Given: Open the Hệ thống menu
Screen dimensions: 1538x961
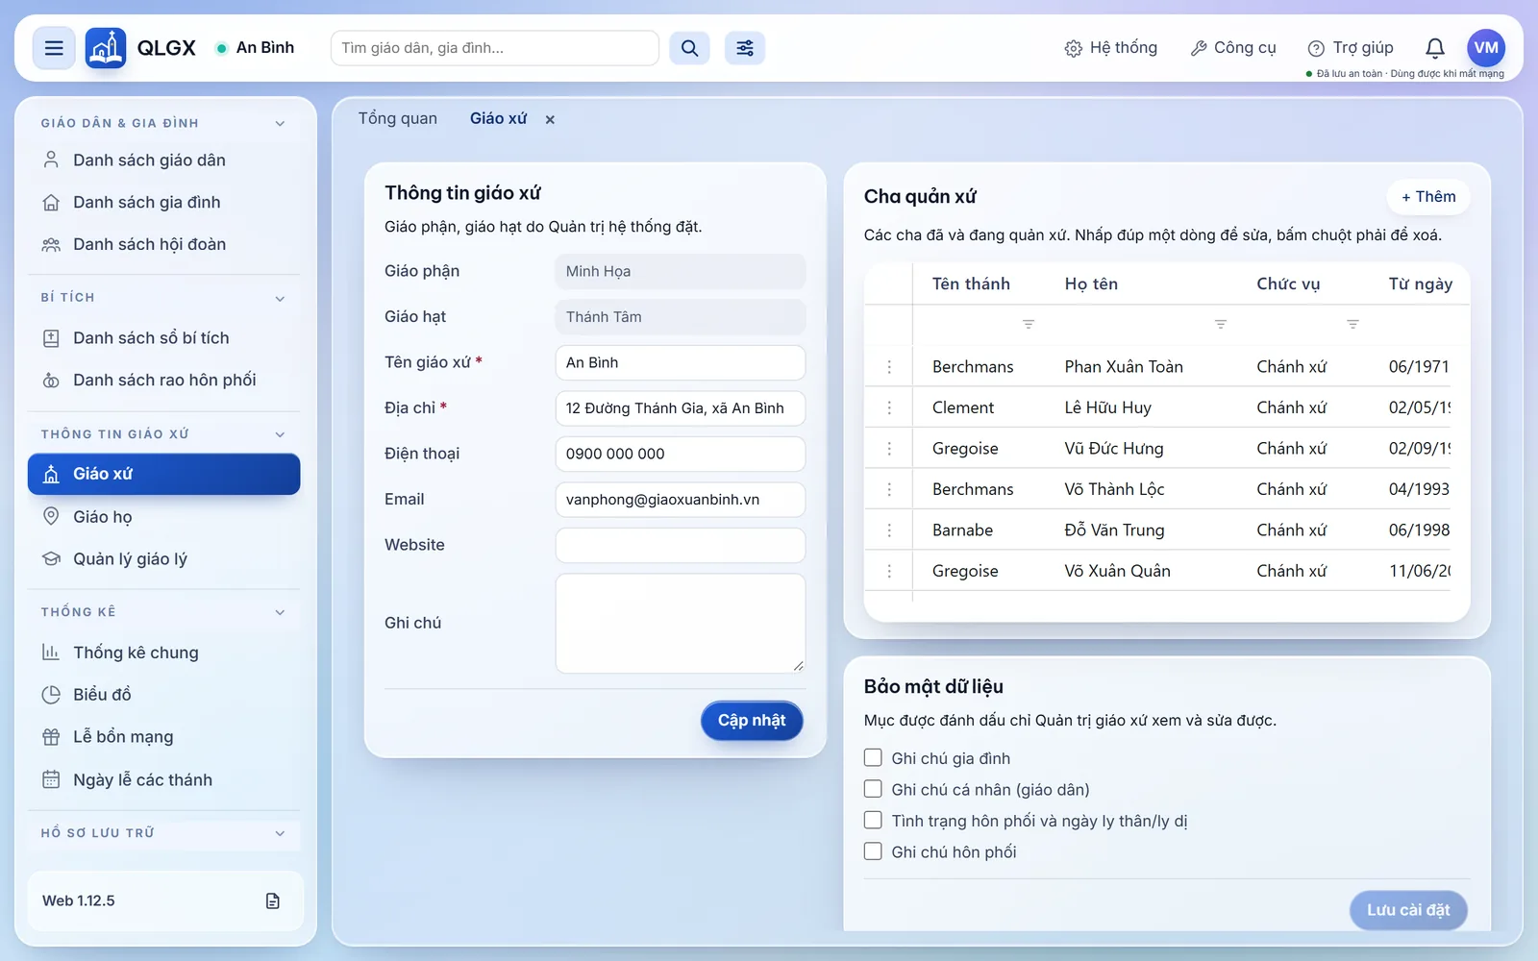Looking at the screenshot, I should tap(1111, 48).
